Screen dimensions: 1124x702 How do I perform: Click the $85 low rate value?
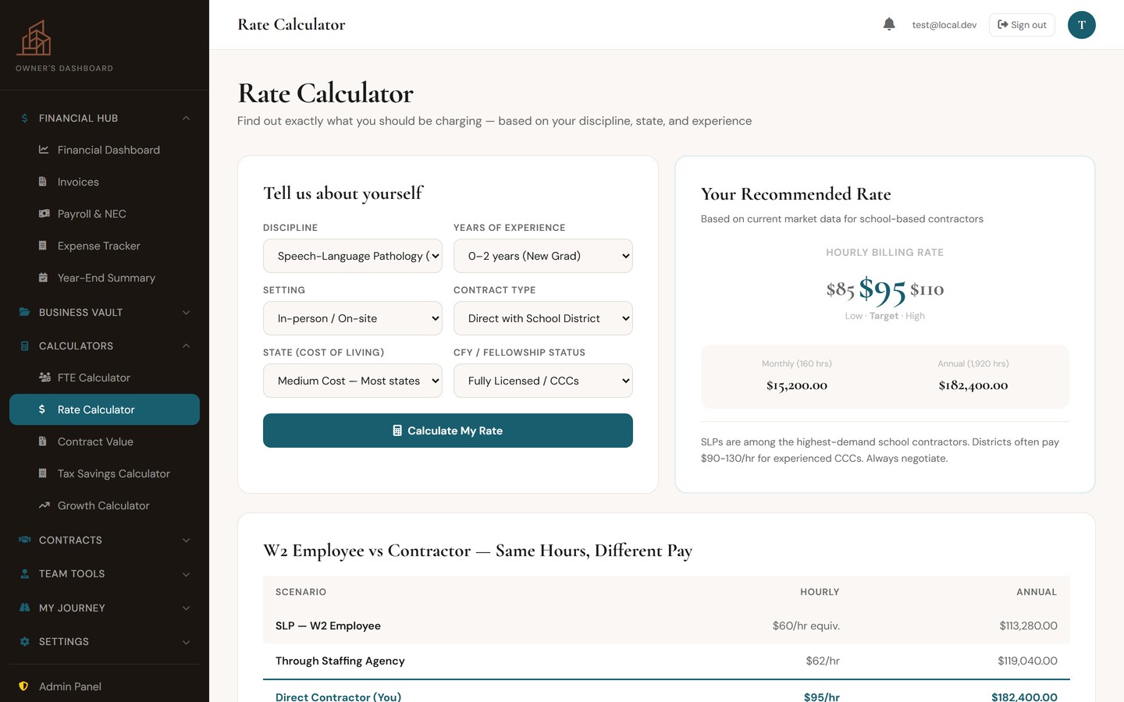[x=841, y=289]
